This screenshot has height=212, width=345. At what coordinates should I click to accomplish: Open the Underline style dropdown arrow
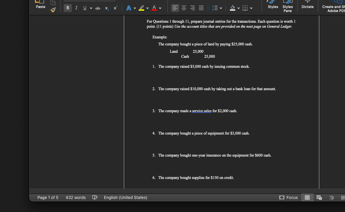coord(91,8)
